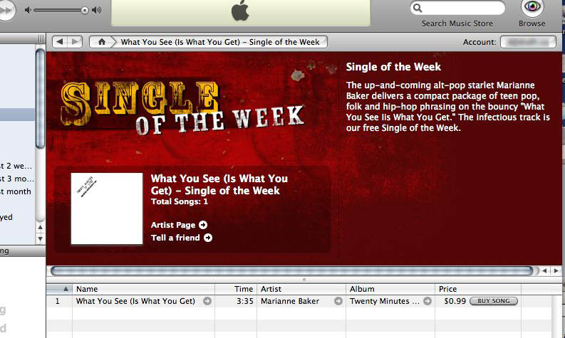Click the magnifier icon in search field

[418, 8]
